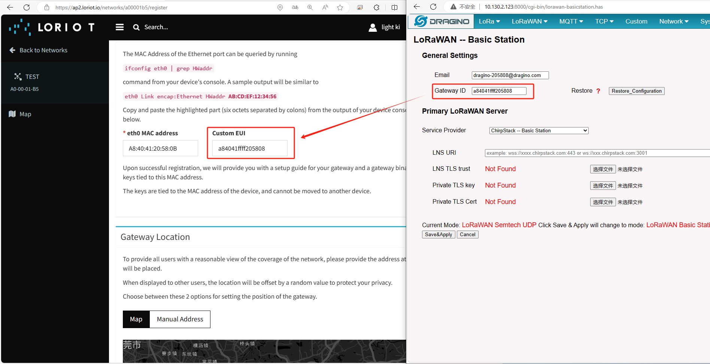Choose file for LNS TLS trust
This screenshot has width=710, height=364.
(x=603, y=169)
